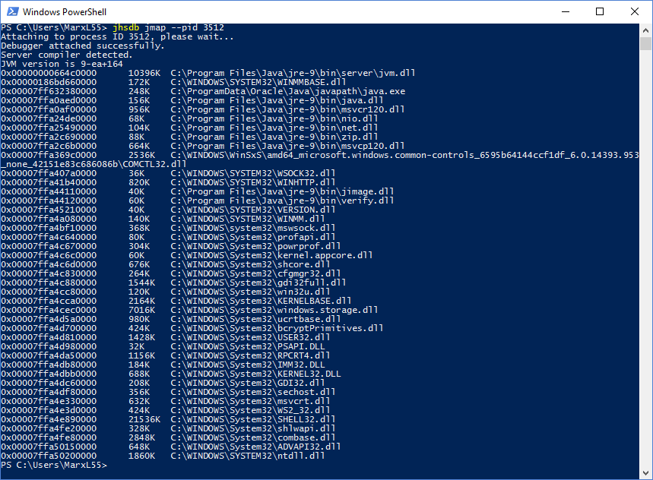Click the ucrtbase.dll path
The height and width of the screenshot is (480, 653).
pos(255,320)
